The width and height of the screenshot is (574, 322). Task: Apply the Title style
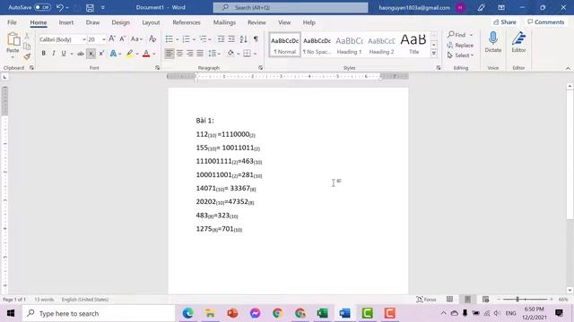pos(413,45)
